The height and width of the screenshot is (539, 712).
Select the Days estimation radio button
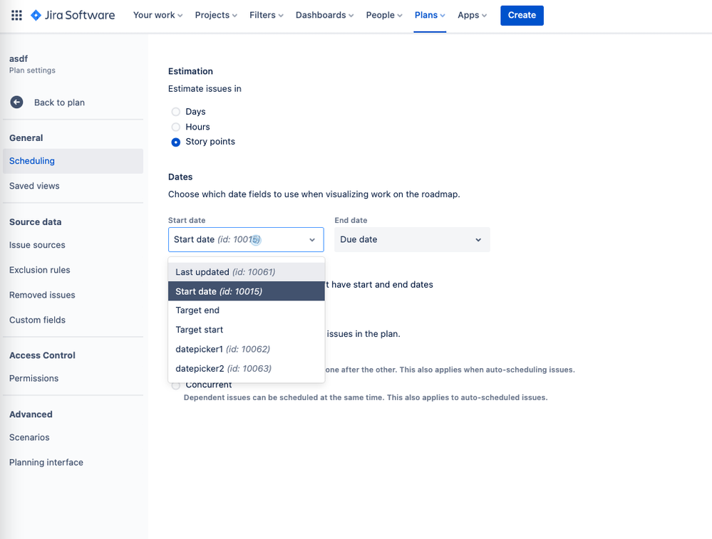click(x=175, y=112)
